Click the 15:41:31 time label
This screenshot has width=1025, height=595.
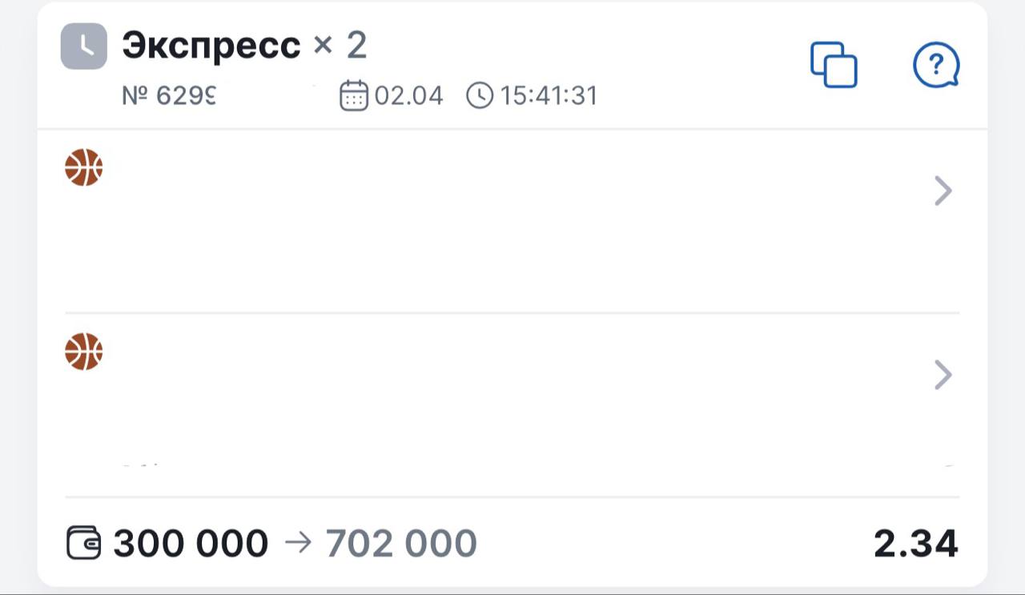[549, 96]
